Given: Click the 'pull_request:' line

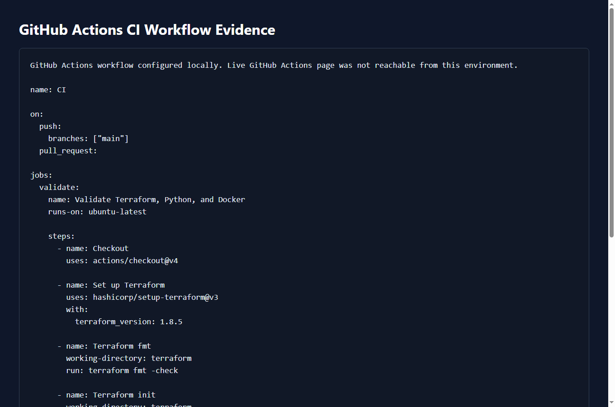Looking at the screenshot, I should click(x=68, y=151).
